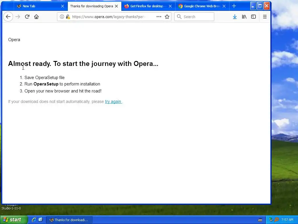
Task: Click the try again download link
Action: [113, 102]
